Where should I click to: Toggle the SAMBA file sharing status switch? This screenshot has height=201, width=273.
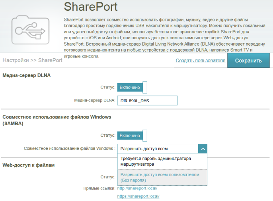point(132,136)
